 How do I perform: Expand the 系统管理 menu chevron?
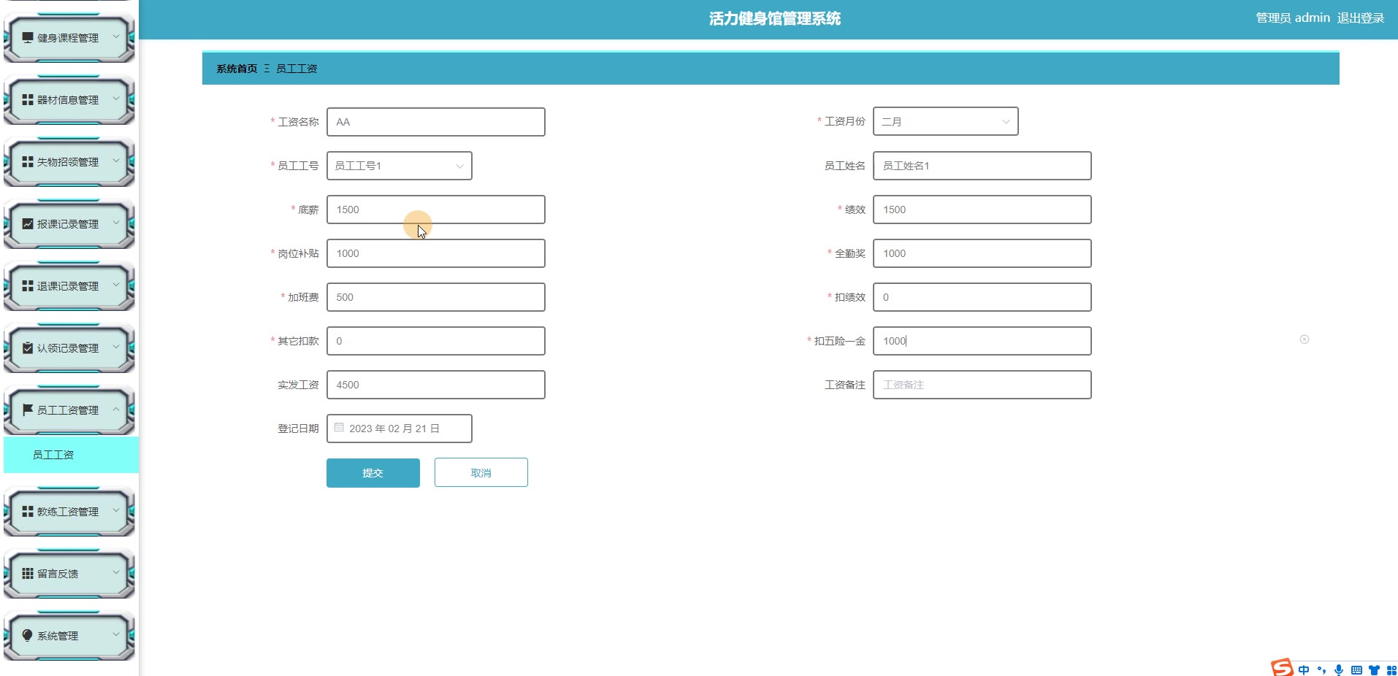point(115,634)
